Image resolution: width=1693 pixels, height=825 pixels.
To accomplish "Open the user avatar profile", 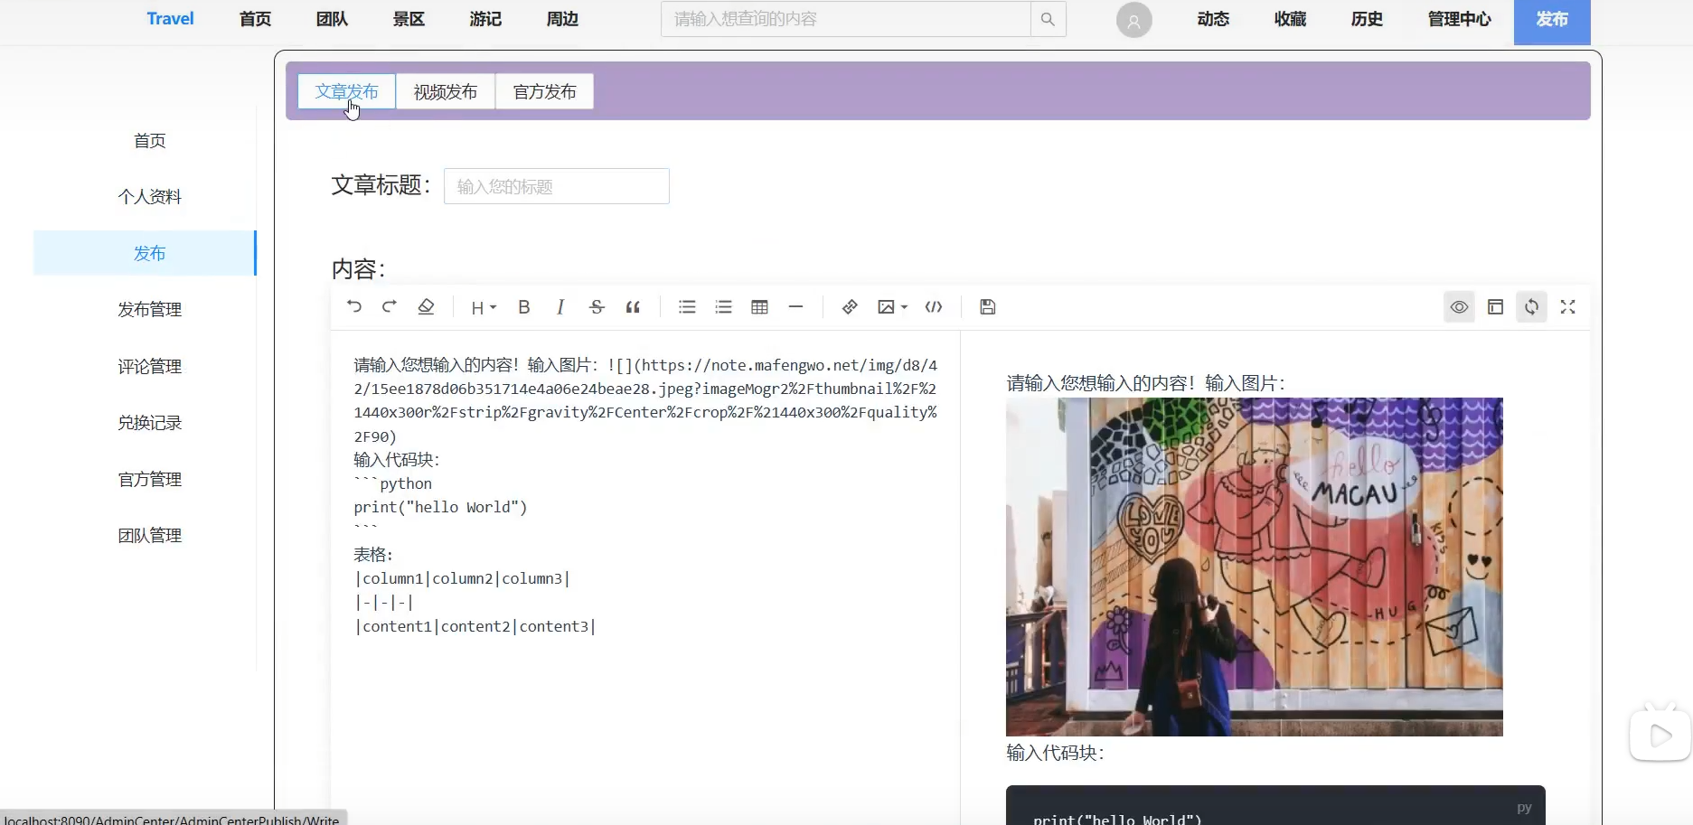I will coord(1134,20).
